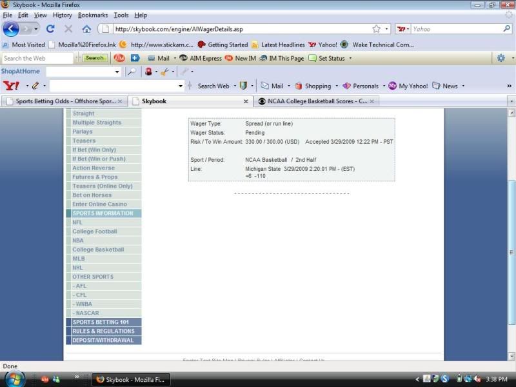Image resolution: width=516 pixels, height=387 pixels.
Task: Go back with the Firefox back arrow
Action: [x=11, y=29]
